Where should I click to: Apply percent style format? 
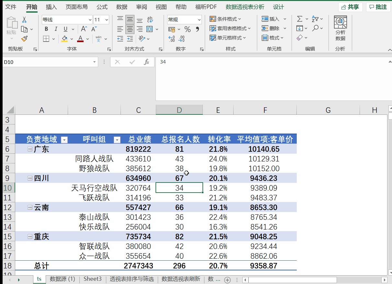coord(188,30)
